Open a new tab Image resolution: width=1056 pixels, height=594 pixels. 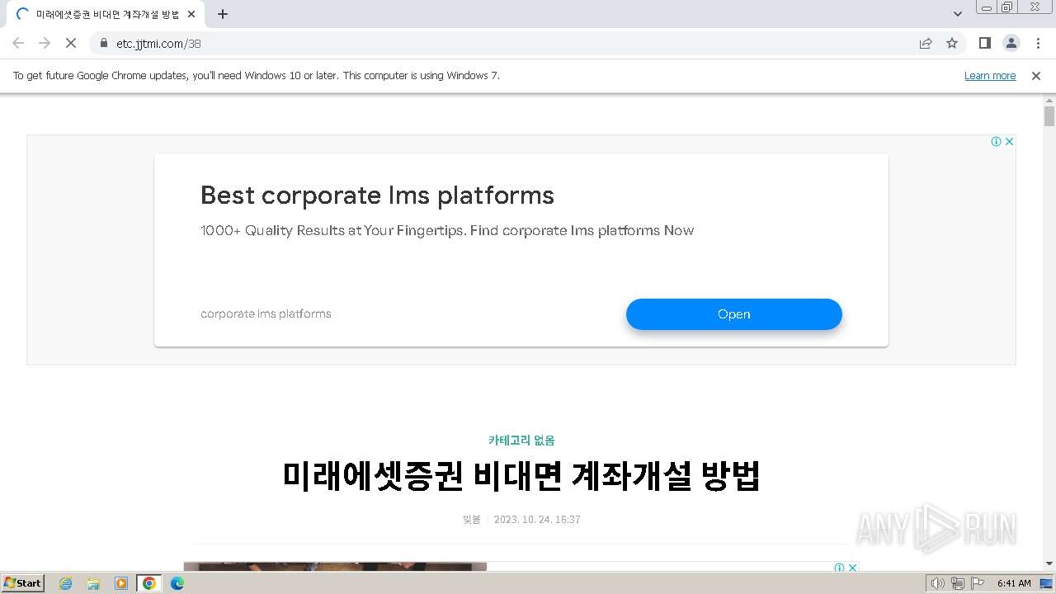[223, 14]
